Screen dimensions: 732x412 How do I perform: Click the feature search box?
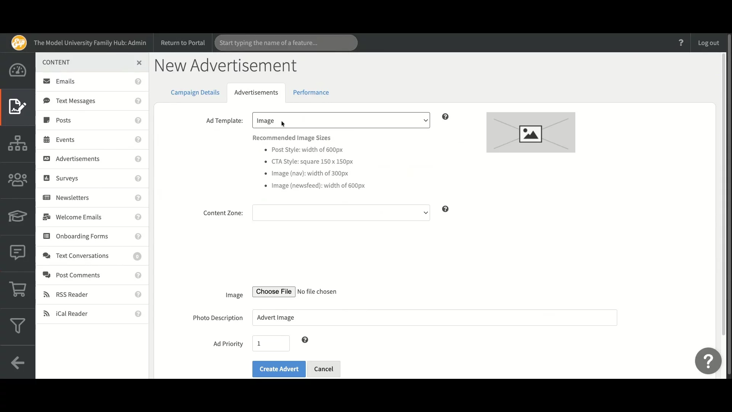(x=286, y=43)
